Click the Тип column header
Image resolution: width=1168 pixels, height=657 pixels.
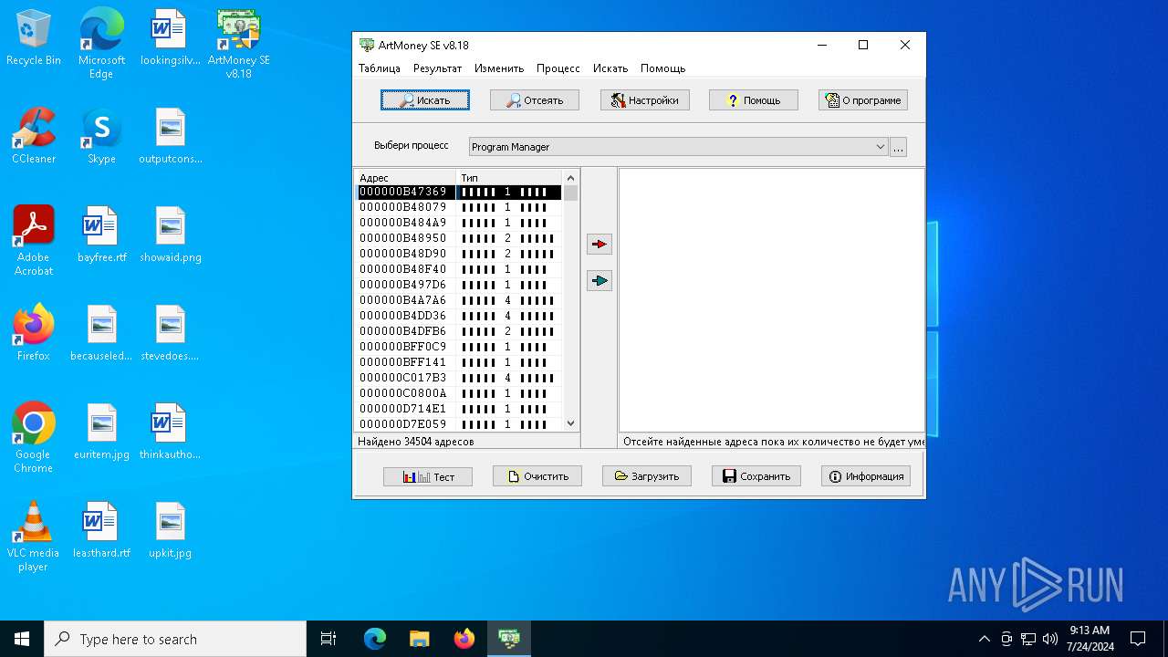tap(509, 178)
